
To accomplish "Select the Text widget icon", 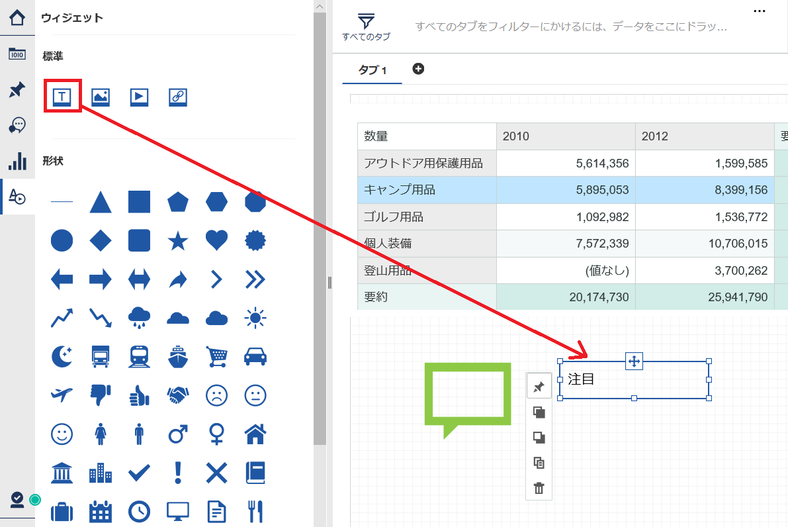I will (62, 96).
